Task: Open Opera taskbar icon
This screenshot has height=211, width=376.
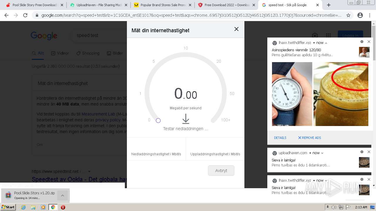Action: (63, 207)
